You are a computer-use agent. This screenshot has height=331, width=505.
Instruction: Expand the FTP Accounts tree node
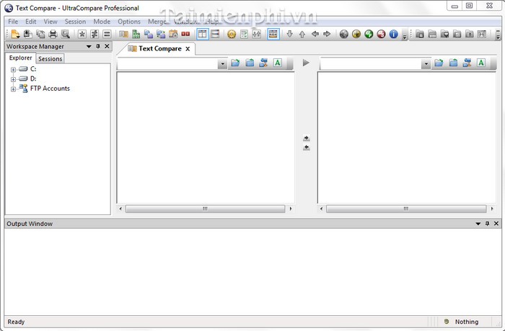[x=13, y=89]
